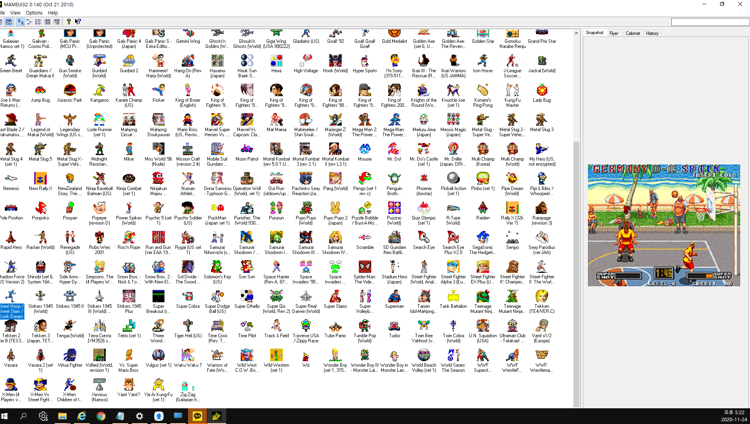Toggle the screenshot area toolbar button
Screen dimensions: 750x424
[8, 22]
